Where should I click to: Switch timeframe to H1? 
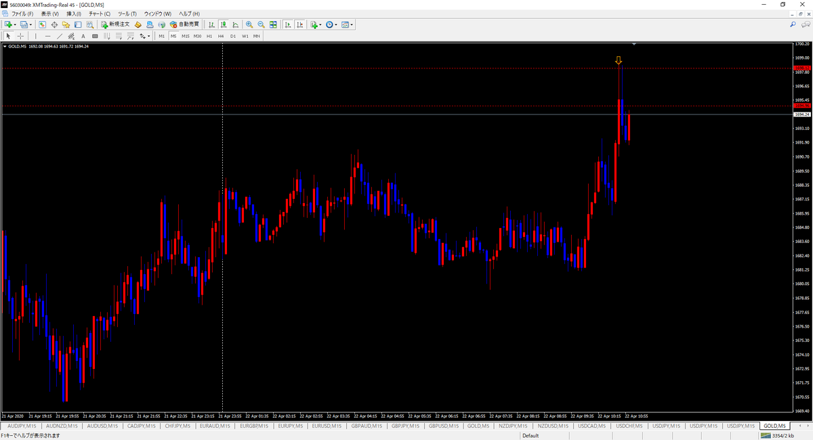pyautogui.click(x=209, y=36)
